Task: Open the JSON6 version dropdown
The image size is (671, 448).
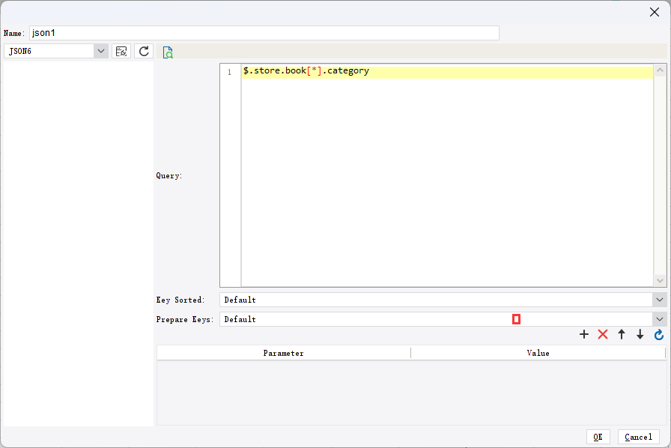Action: point(100,51)
